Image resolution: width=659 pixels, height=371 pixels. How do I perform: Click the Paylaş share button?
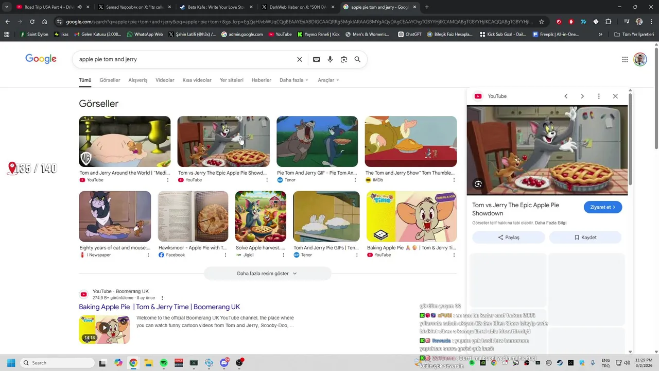click(x=509, y=238)
